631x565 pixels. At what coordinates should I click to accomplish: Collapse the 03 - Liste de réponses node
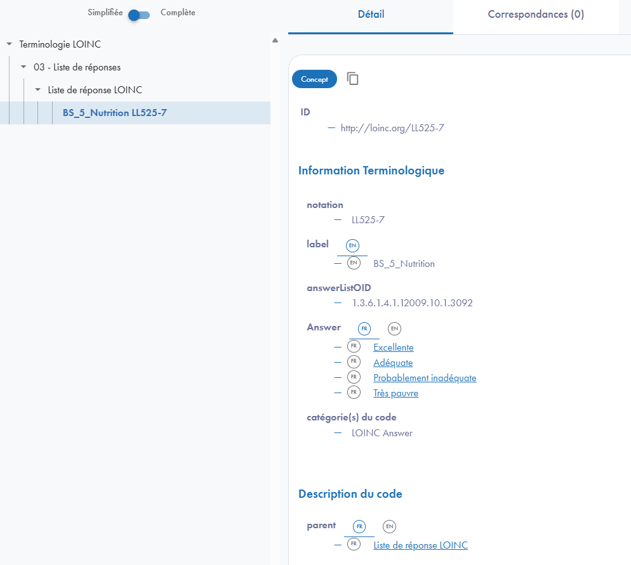point(23,67)
